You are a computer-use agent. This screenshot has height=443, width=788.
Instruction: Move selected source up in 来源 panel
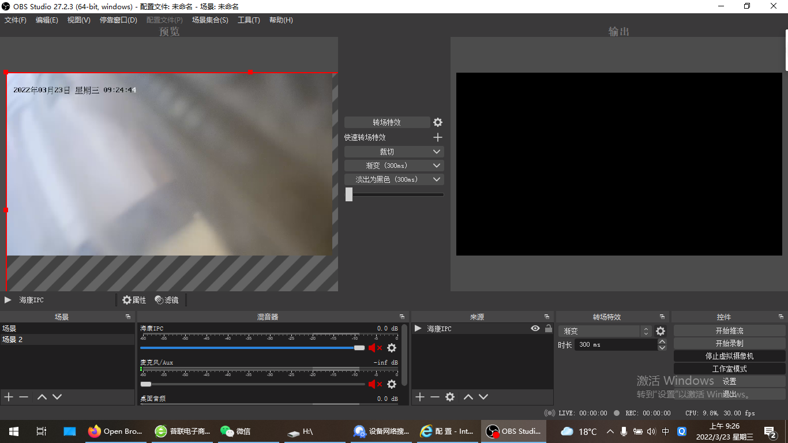click(x=468, y=397)
